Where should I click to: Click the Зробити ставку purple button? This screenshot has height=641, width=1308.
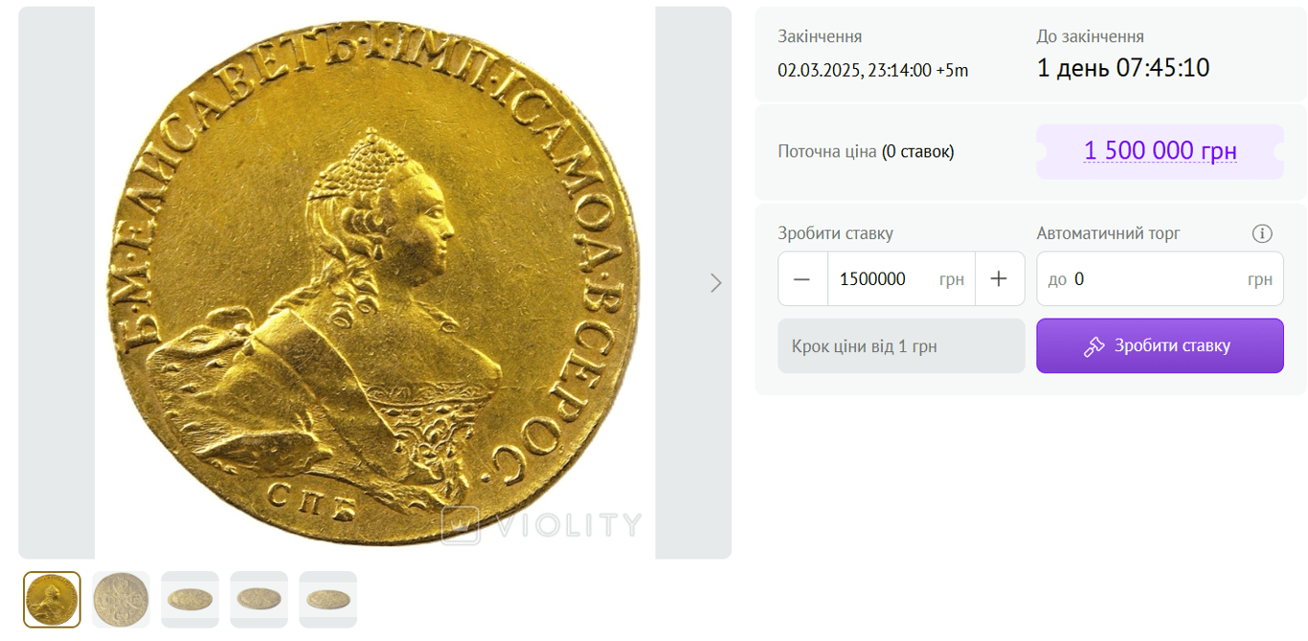tap(1160, 346)
